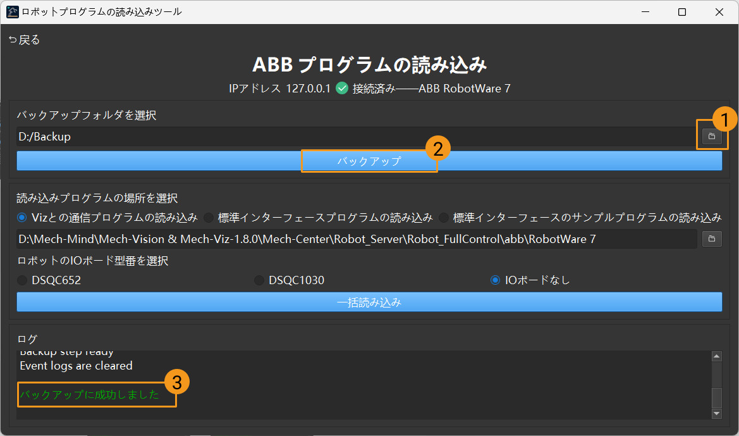Click heading ABB プログラムの読み込み

[369, 65]
